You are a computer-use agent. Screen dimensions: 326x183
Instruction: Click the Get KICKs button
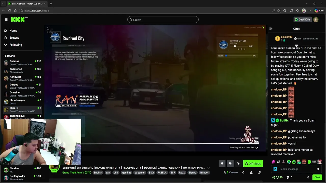(303, 20)
